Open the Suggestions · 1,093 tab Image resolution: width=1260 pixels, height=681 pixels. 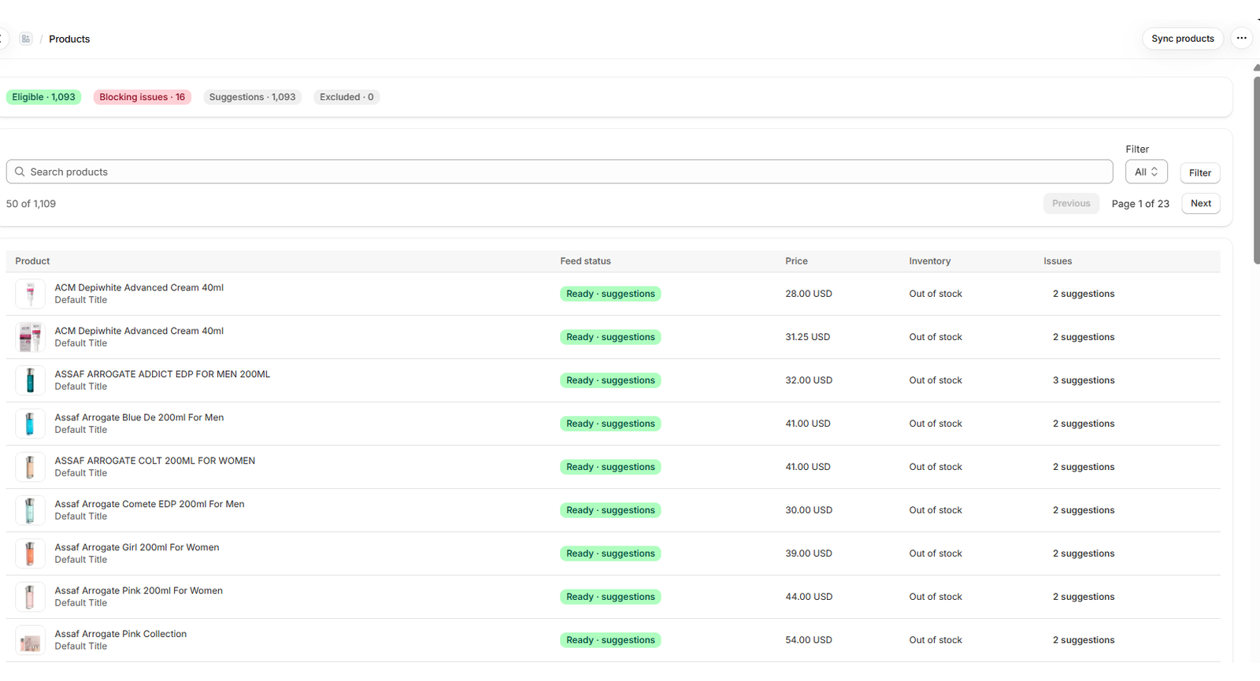252,97
